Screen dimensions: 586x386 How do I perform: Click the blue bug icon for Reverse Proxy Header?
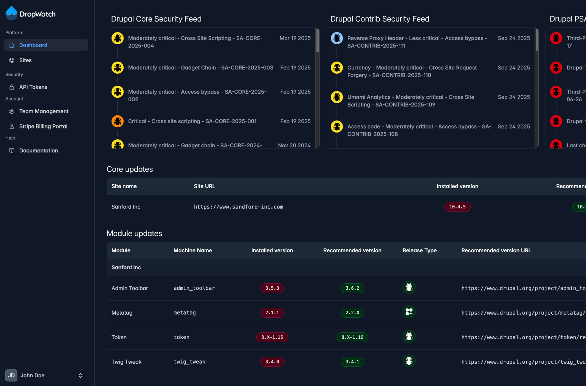point(337,38)
